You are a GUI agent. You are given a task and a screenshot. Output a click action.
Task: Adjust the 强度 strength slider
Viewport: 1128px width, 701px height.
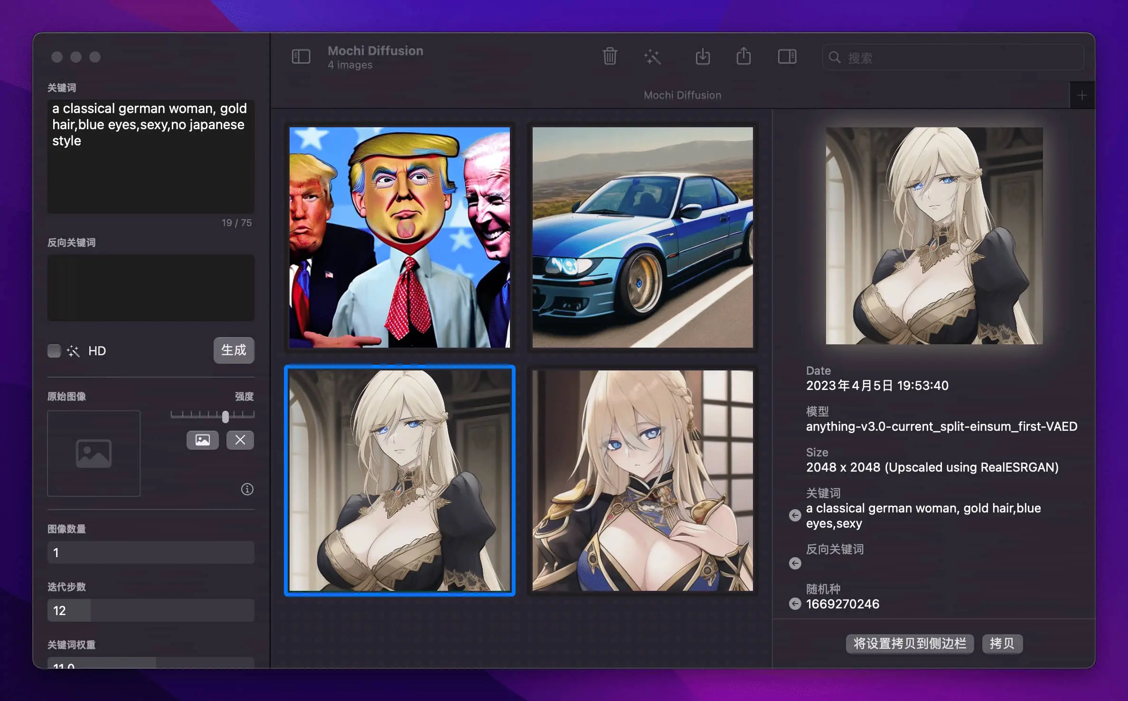click(x=213, y=416)
